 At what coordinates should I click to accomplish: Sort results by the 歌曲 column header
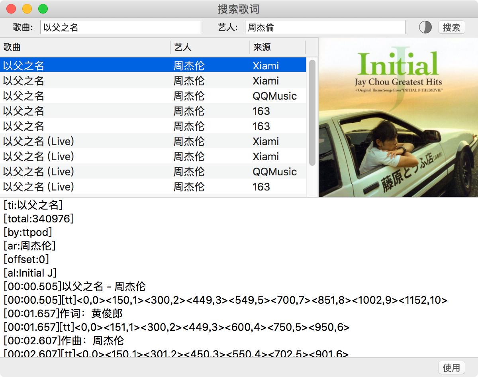click(x=85, y=47)
